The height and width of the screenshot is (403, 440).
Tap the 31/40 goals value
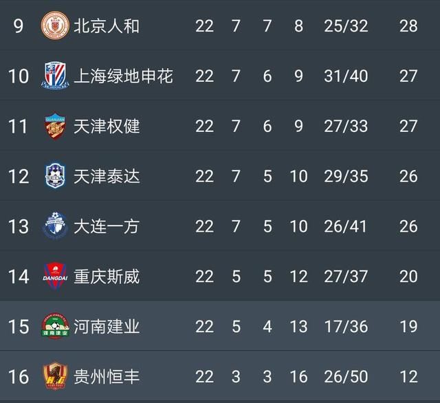[x=346, y=76]
